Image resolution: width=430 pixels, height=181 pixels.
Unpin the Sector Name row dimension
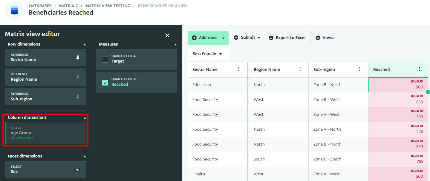[x=78, y=58]
